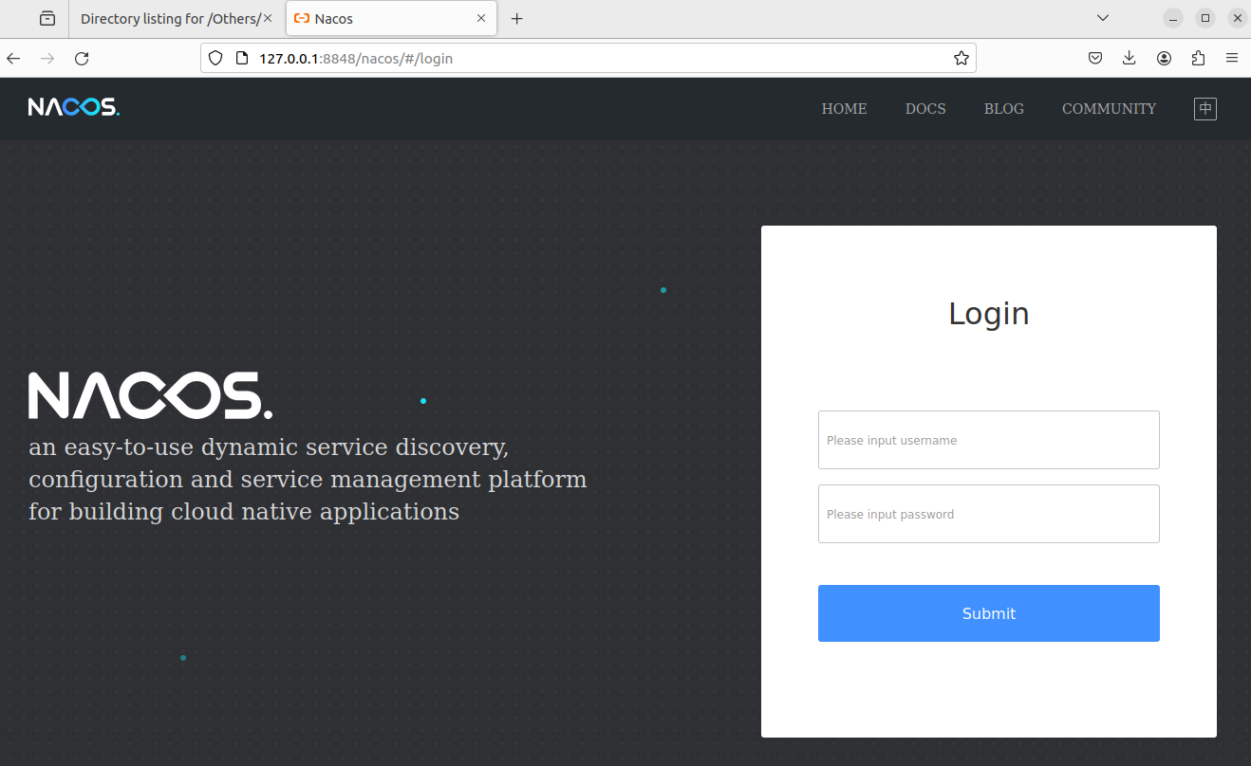Open the Firefox account icon

(1164, 59)
